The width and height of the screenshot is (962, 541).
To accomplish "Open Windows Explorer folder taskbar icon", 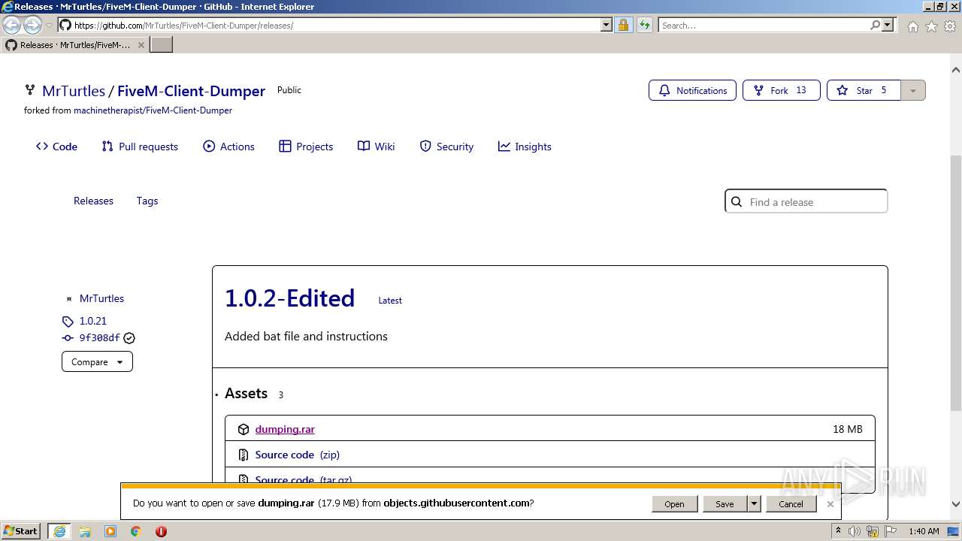I will pyautogui.click(x=85, y=531).
